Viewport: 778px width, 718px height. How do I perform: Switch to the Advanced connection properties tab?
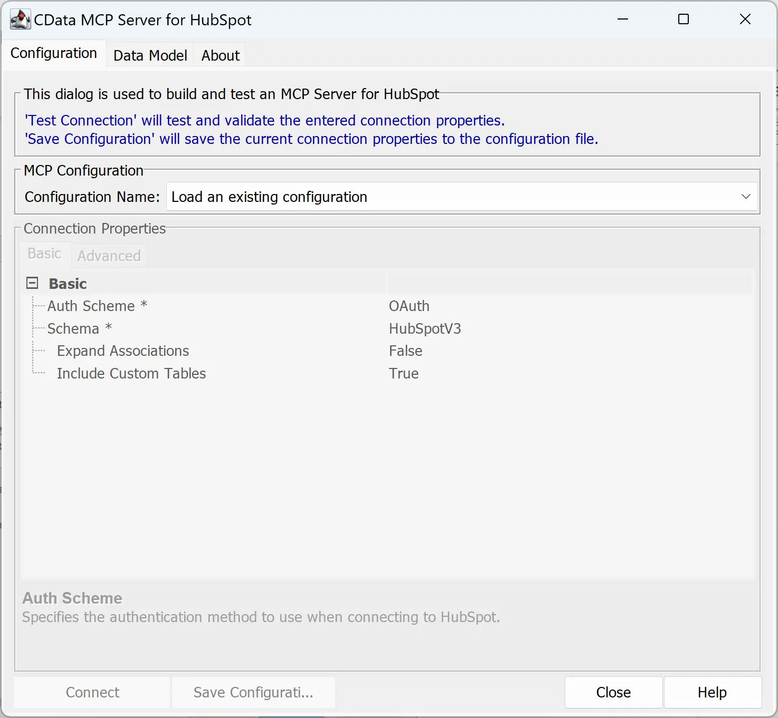[109, 255]
